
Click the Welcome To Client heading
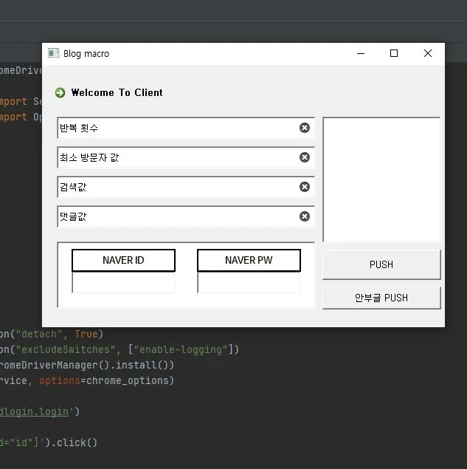tap(117, 93)
